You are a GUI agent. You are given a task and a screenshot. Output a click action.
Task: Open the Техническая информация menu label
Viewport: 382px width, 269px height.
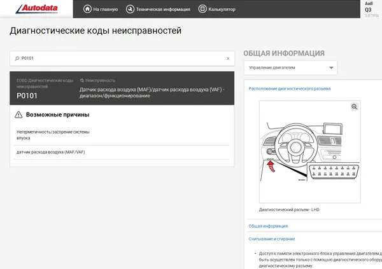point(163,10)
